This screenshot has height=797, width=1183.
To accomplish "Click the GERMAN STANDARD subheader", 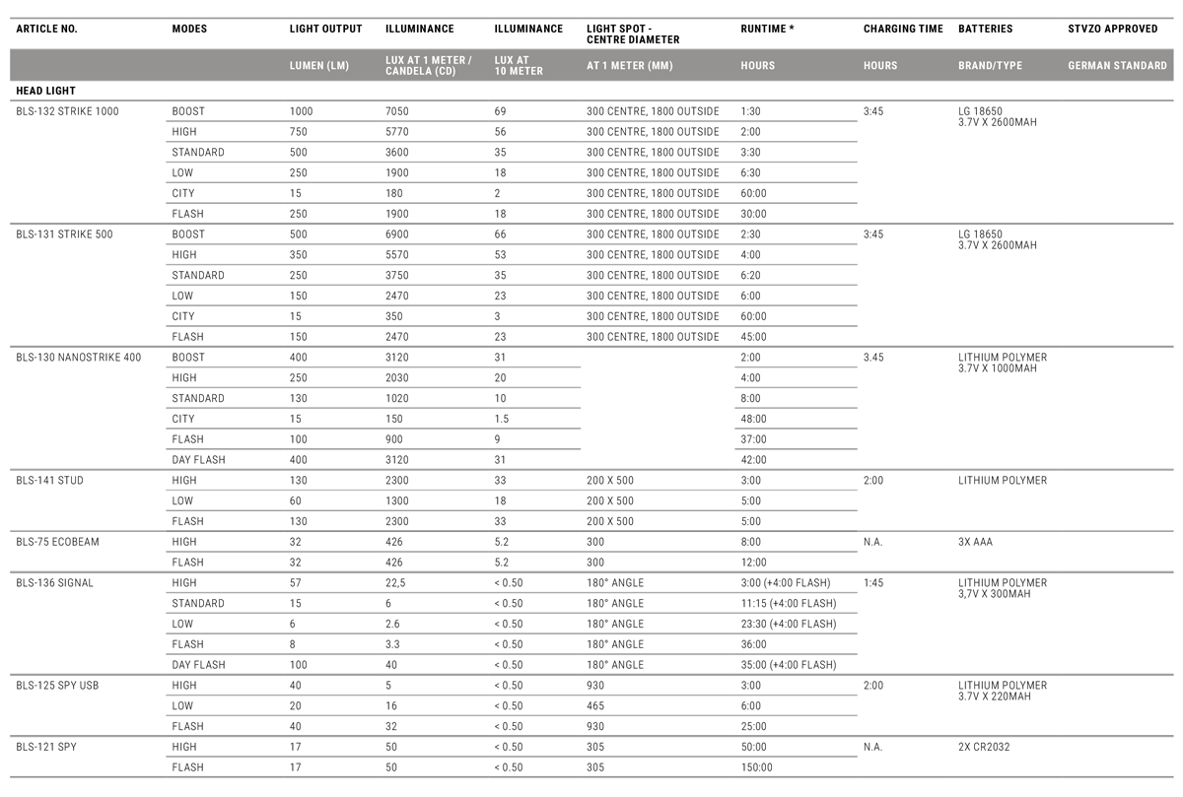I will coord(1117,66).
